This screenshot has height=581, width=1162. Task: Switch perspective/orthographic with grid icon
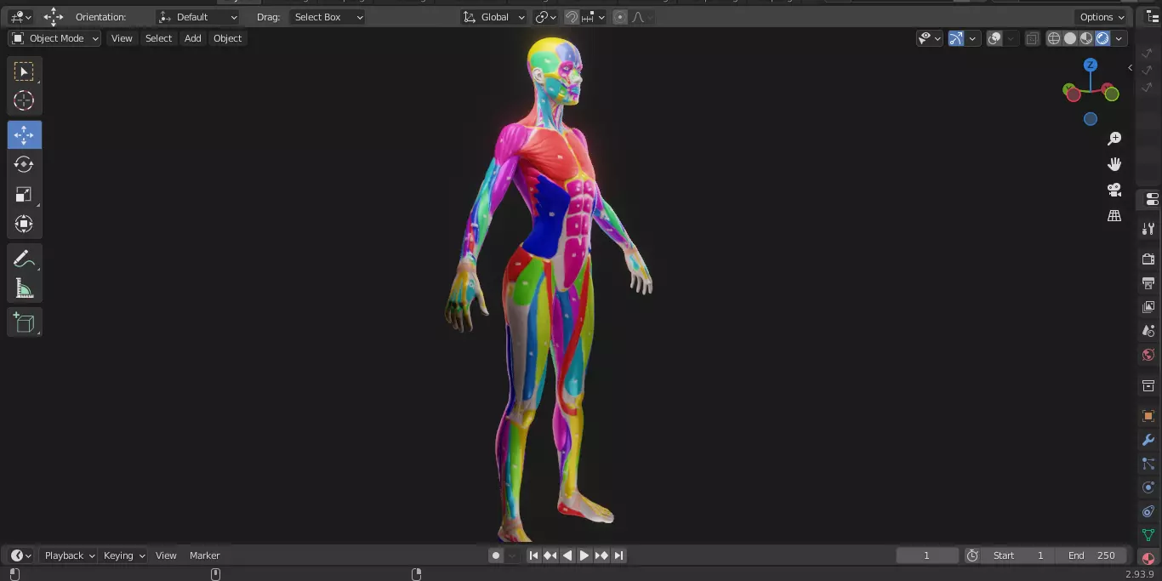[1114, 216]
